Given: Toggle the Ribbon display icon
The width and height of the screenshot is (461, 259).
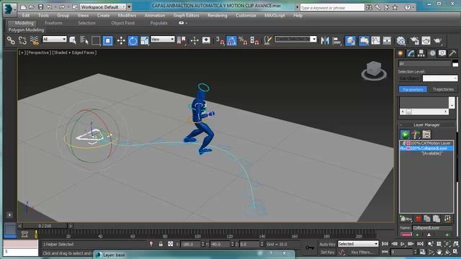Looking at the screenshot, I should pos(364,40).
